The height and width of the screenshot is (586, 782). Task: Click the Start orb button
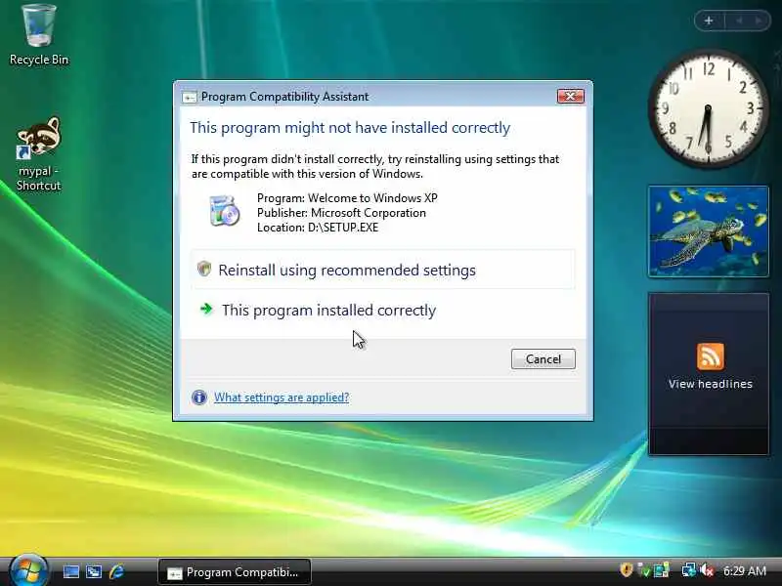point(28,571)
